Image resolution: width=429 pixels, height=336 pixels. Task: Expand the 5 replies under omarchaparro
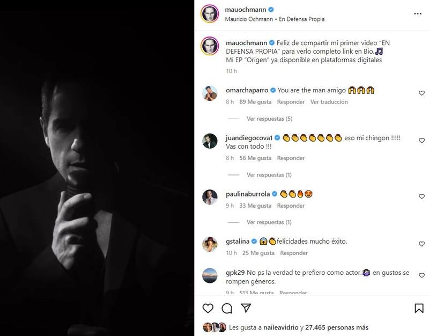(x=269, y=119)
